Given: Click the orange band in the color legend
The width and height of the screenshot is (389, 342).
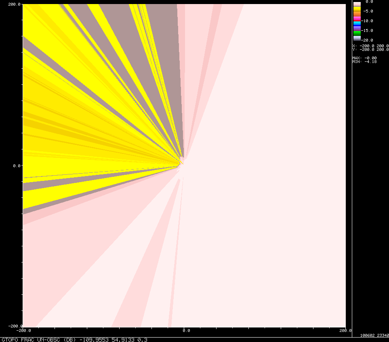Looking at the screenshot, I should (357, 14).
